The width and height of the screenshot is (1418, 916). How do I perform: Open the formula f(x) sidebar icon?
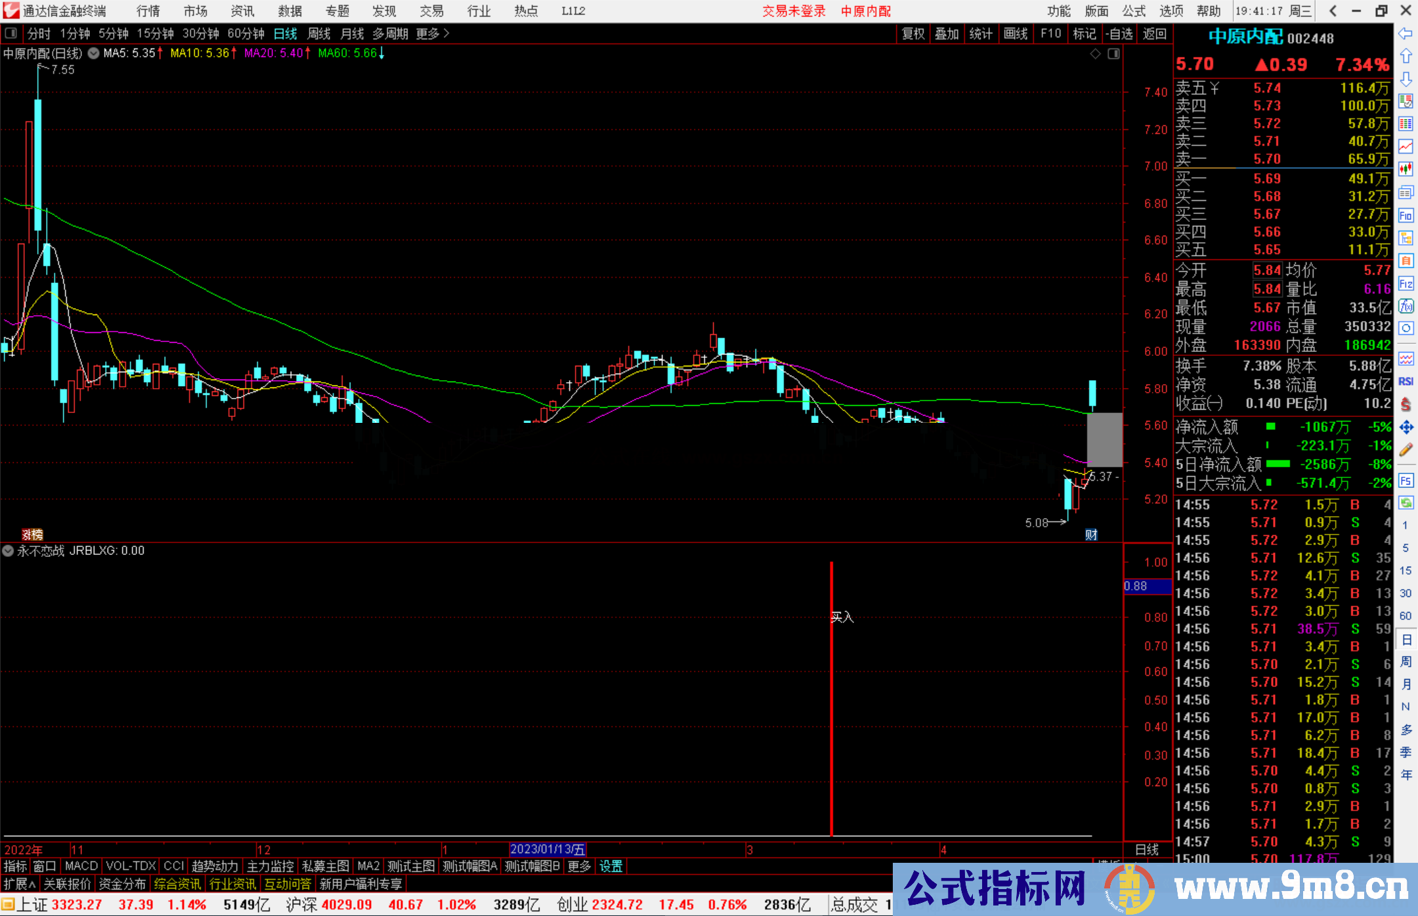tap(1406, 306)
